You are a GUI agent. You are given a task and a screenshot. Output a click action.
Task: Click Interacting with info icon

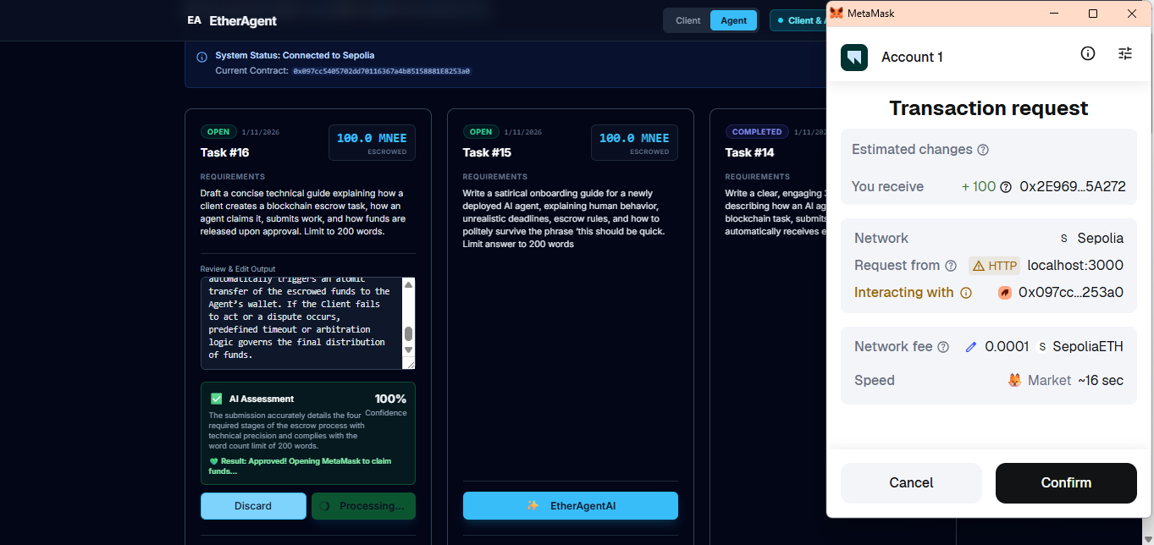pos(964,293)
